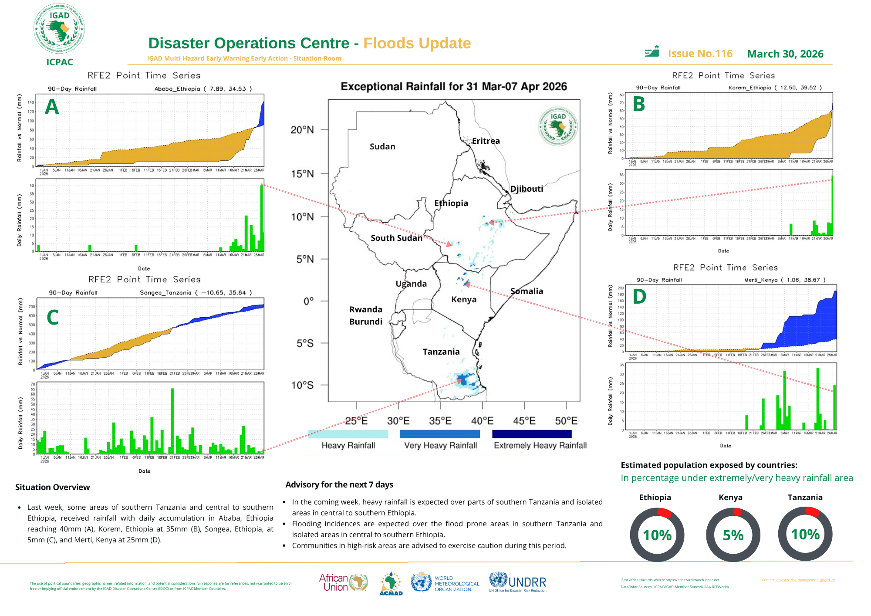Viewport: 871px width, 616px height.
Task: Click the Ethiopia 10% donut chart
Action: (x=657, y=535)
